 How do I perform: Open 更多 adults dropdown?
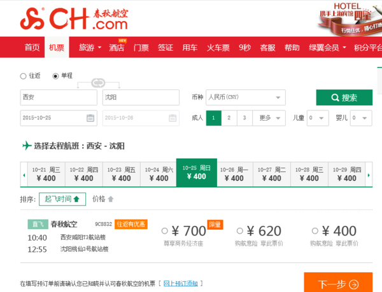tap(269, 118)
